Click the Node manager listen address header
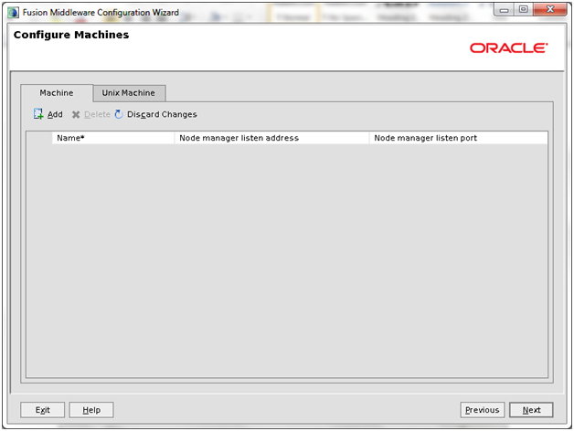This screenshot has height=431, width=574. click(x=271, y=138)
